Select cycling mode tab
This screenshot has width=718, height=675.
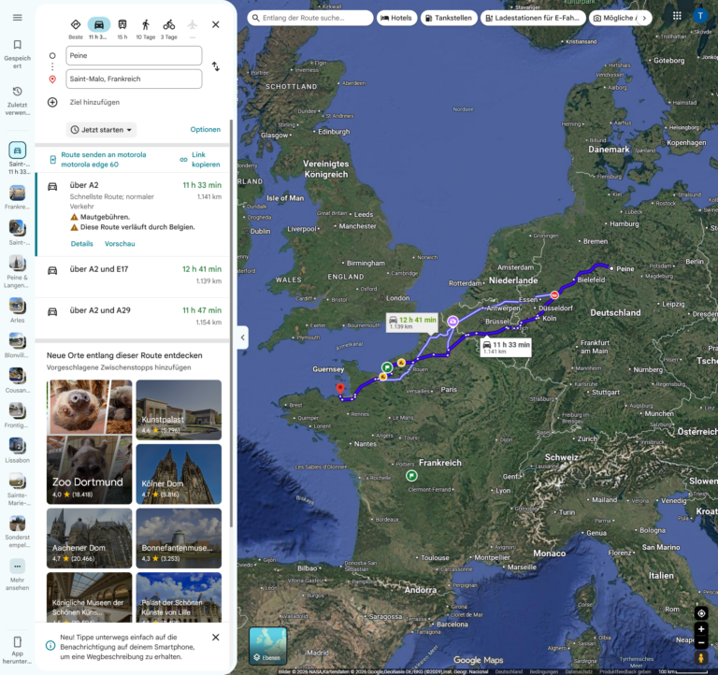click(169, 29)
